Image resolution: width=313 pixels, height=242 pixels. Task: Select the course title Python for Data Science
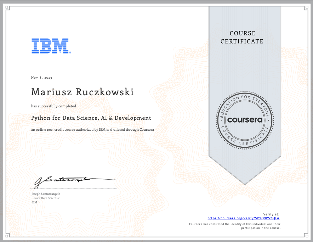91,118
